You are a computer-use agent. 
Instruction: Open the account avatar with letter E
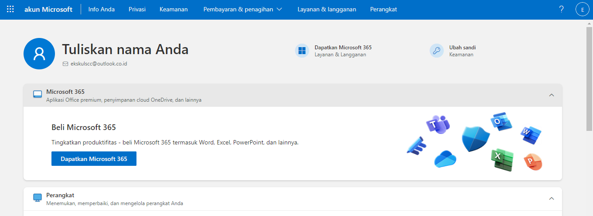coord(583,9)
